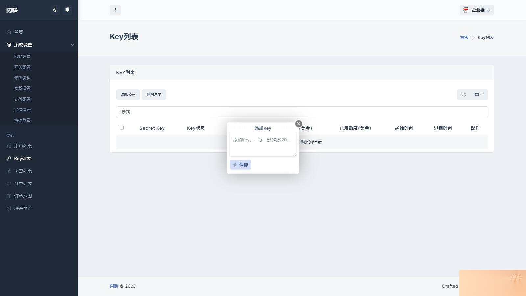Open 用户列表 from the sidebar
This screenshot has height=296, width=526.
tap(23, 146)
